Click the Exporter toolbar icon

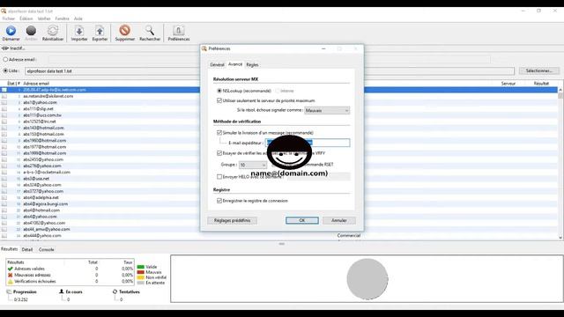100,30
